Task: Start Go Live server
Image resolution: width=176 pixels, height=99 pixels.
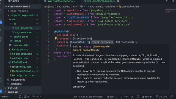Action: pyautogui.click(x=161, y=97)
